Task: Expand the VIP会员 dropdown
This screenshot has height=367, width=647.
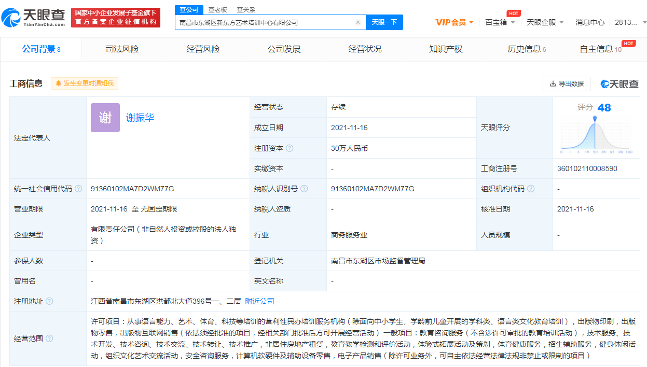Action: pos(455,22)
